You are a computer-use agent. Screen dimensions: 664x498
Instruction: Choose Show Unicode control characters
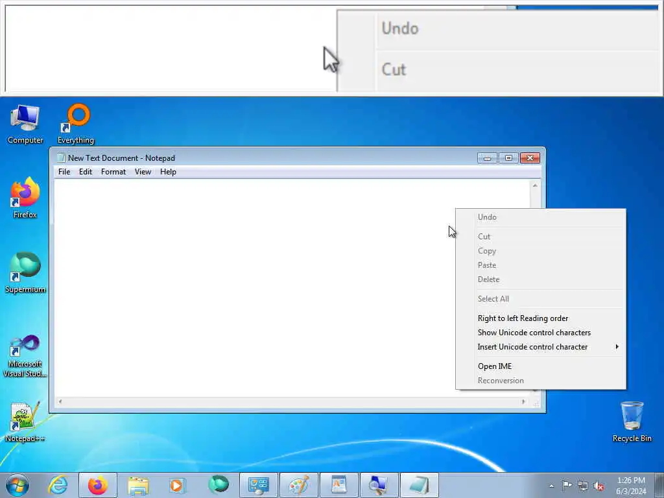(x=541, y=333)
